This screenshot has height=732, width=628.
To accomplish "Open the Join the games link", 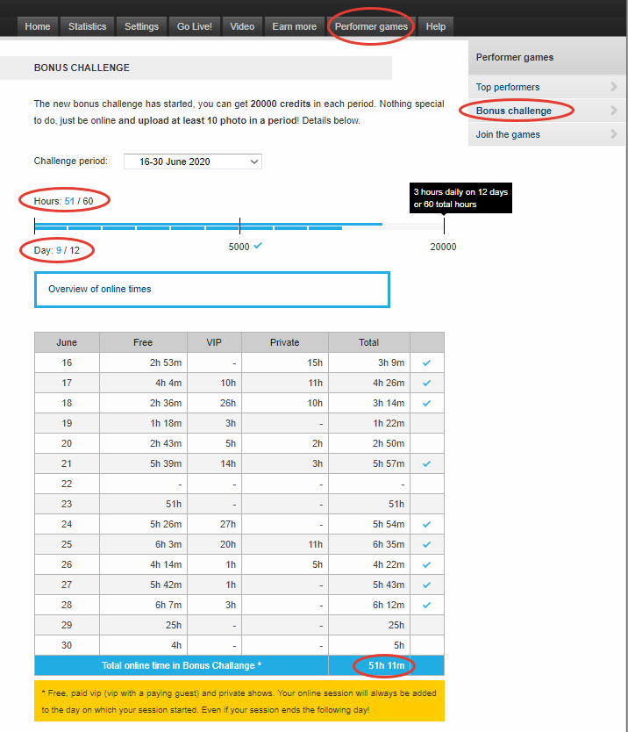I will pyautogui.click(x=508, y=134).
